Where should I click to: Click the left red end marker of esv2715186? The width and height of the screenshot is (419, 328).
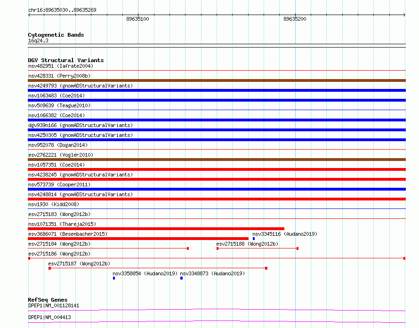coord(29,258)
